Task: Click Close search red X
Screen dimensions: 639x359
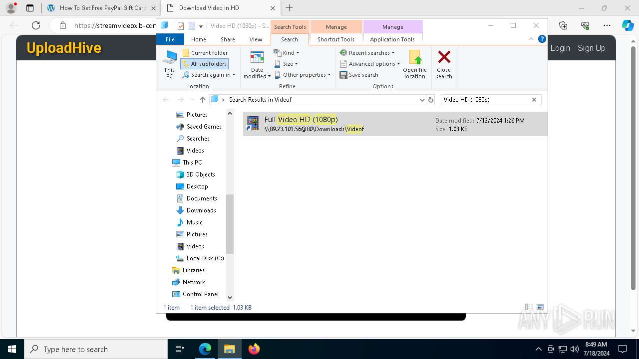Action: click(x=444, y=64)
